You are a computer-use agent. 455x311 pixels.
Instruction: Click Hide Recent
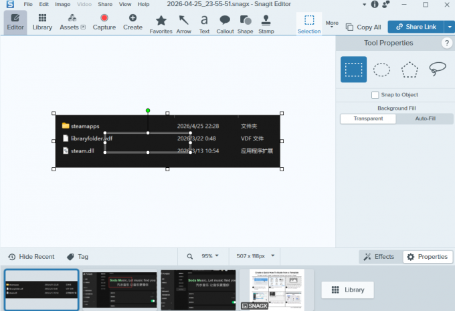pyautogui.click(x=31, y=257)
